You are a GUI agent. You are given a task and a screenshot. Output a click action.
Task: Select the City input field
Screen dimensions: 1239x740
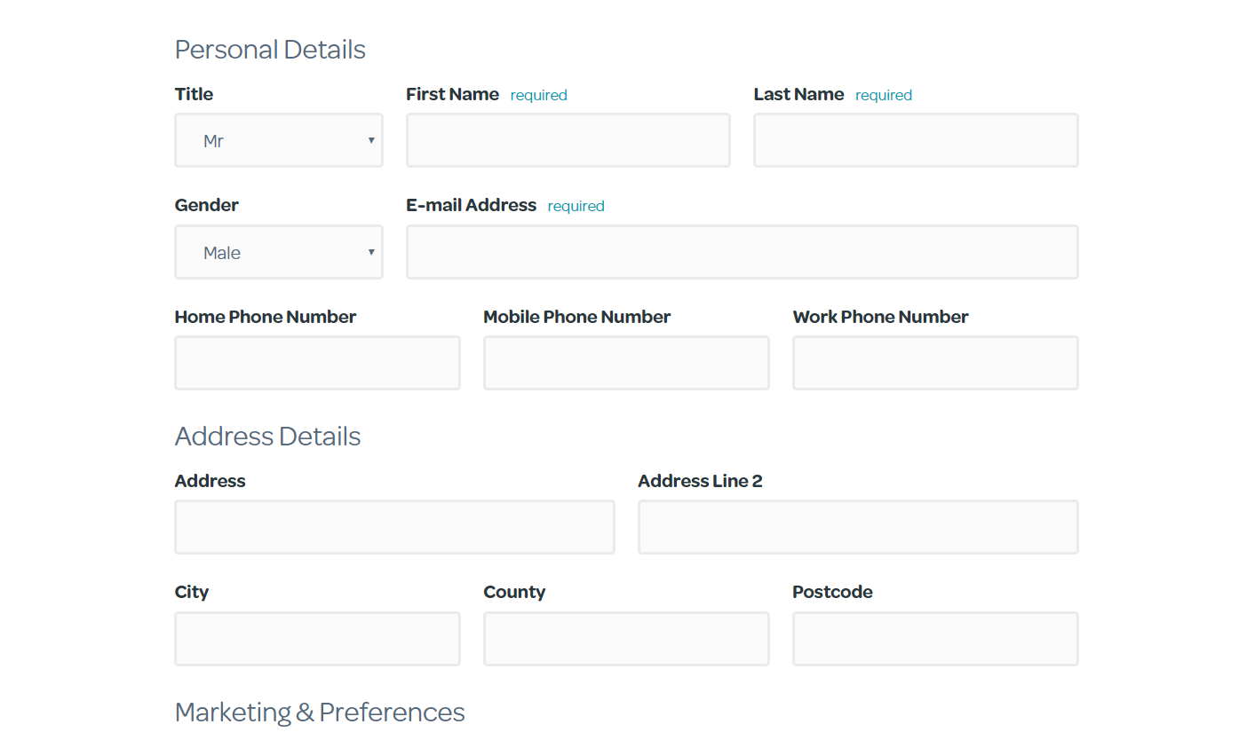click(x=317, y=639)
